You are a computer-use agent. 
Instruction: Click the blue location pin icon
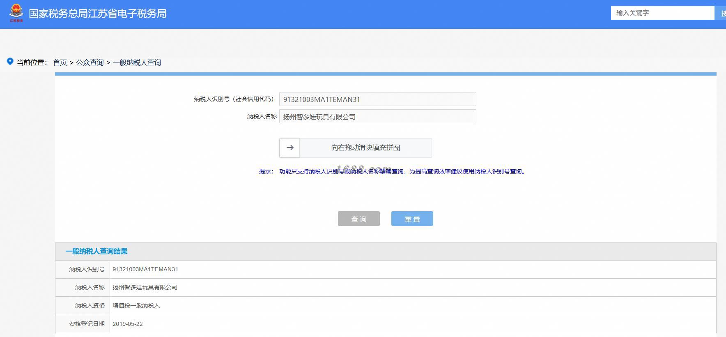10,62
